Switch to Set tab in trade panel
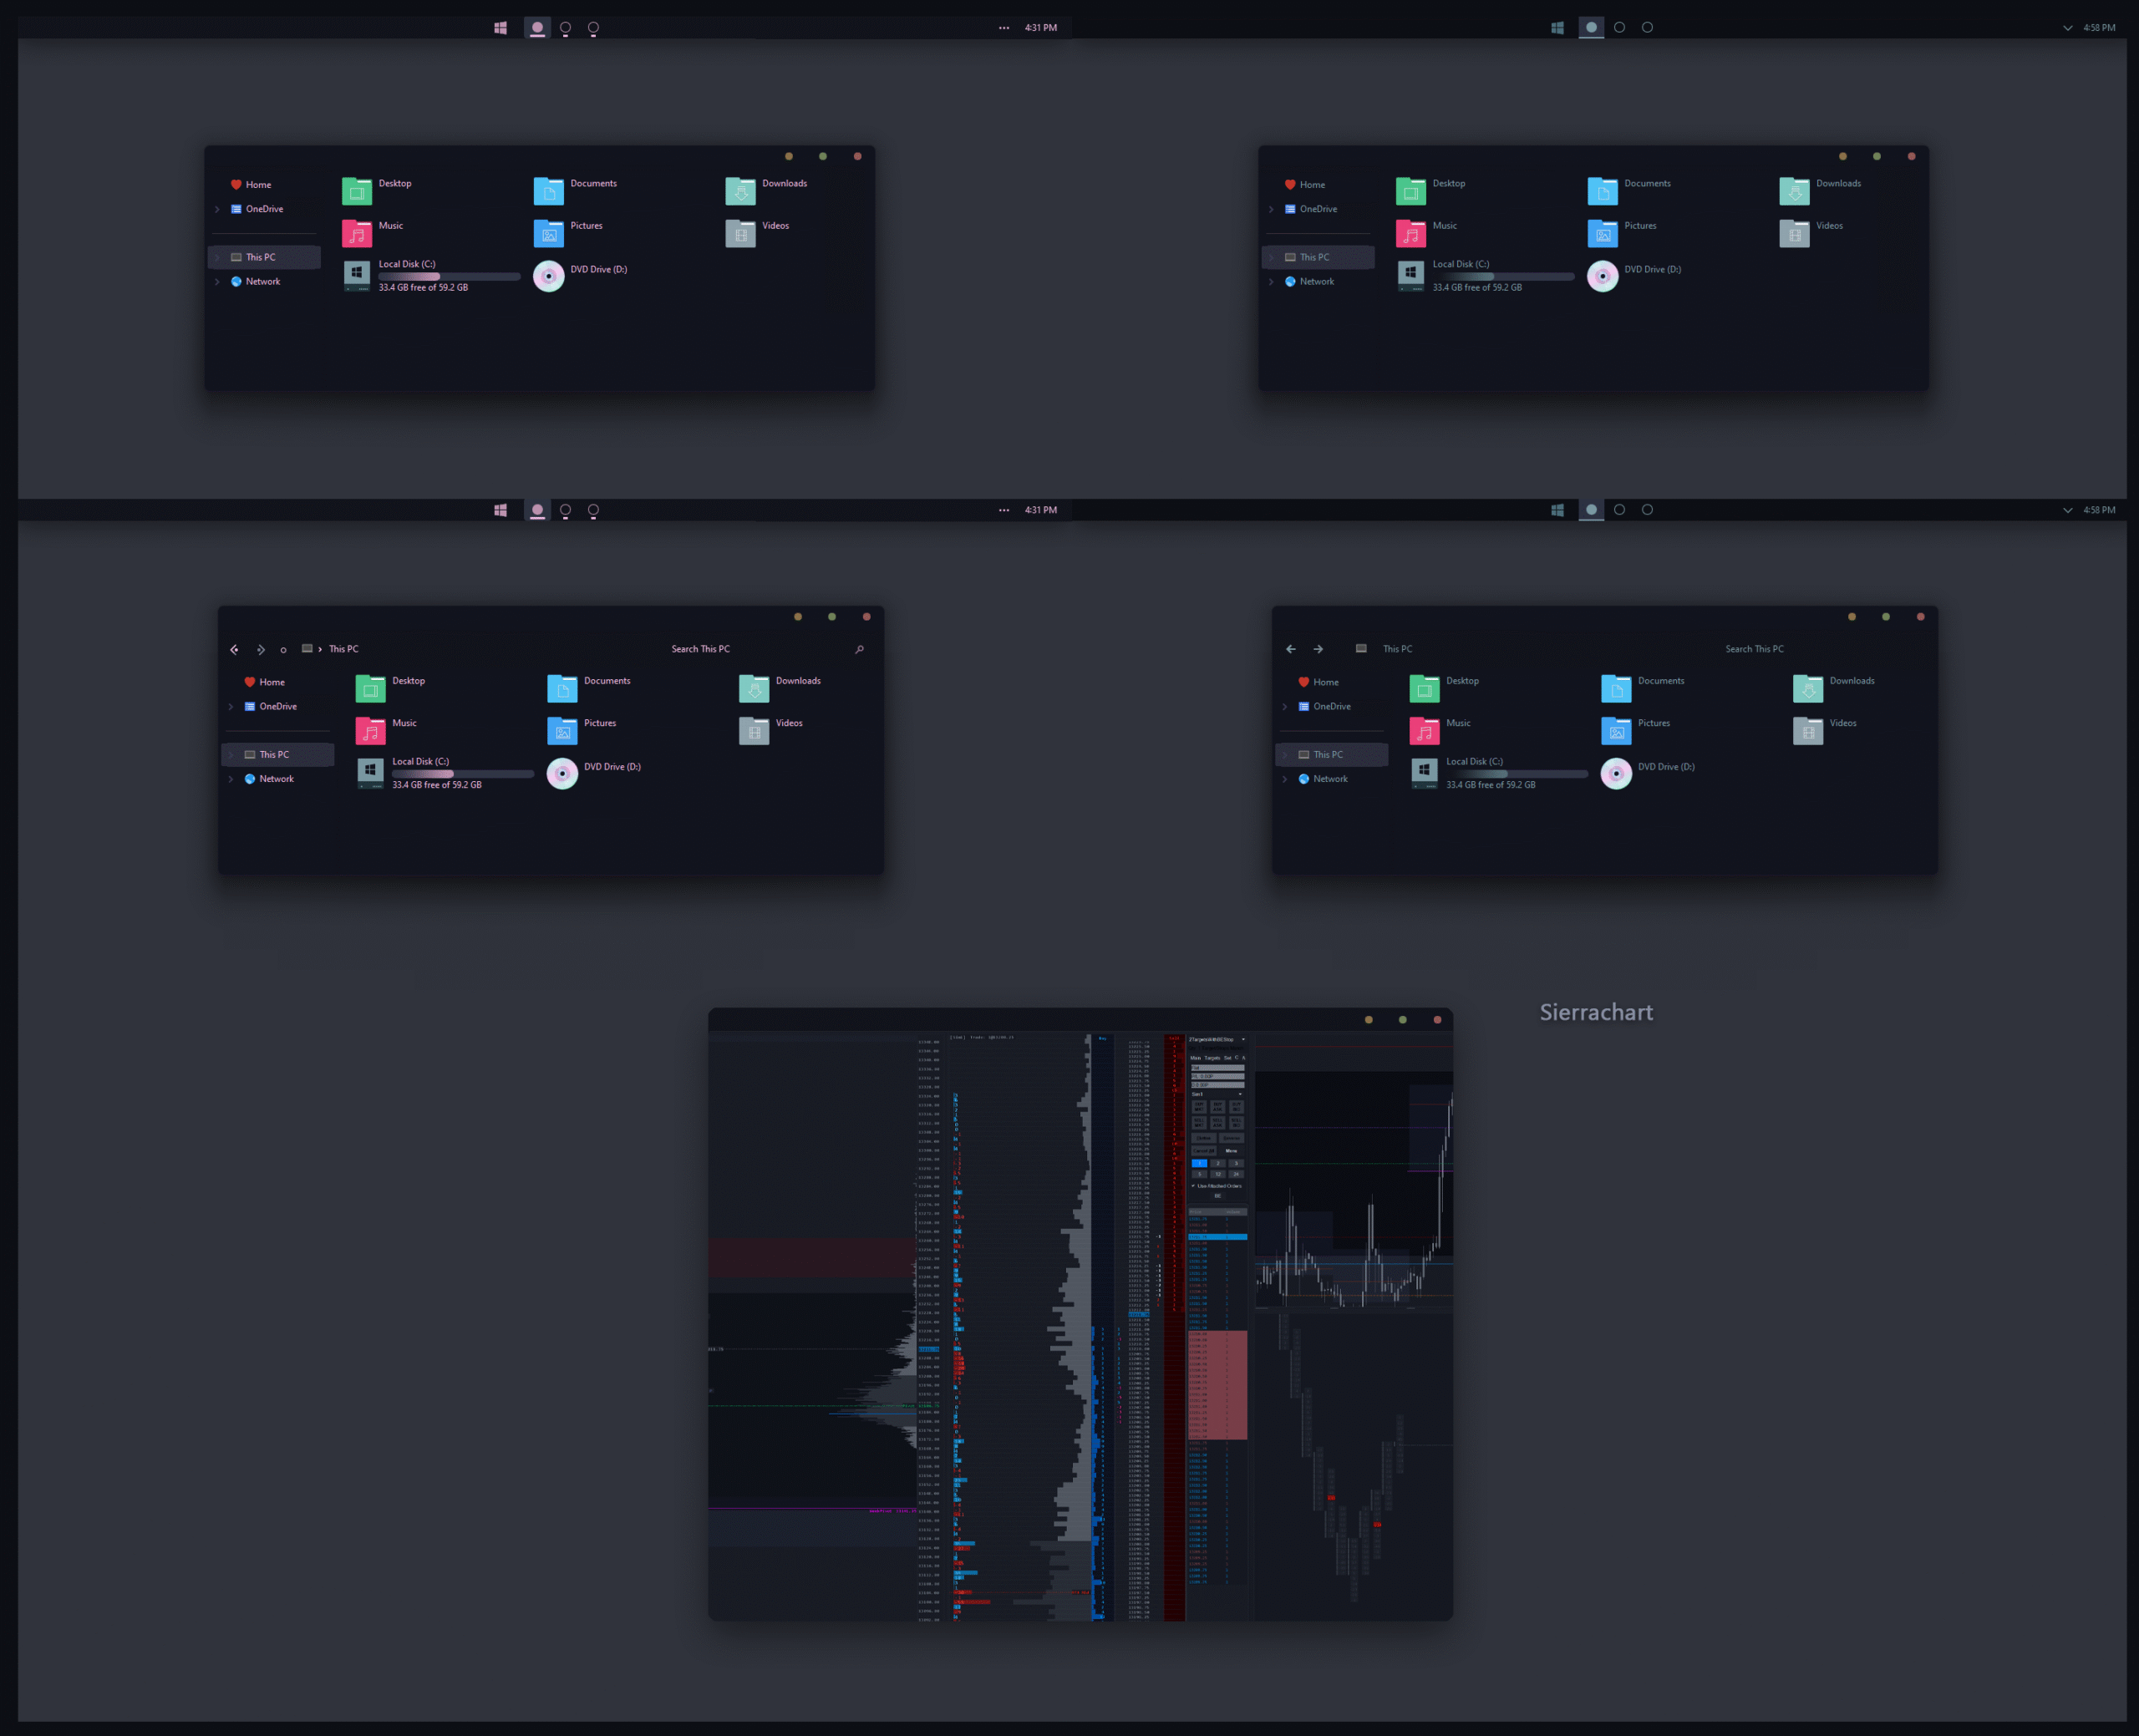Screen dimensions: 2139x1736 (x=1228, y=1058)
